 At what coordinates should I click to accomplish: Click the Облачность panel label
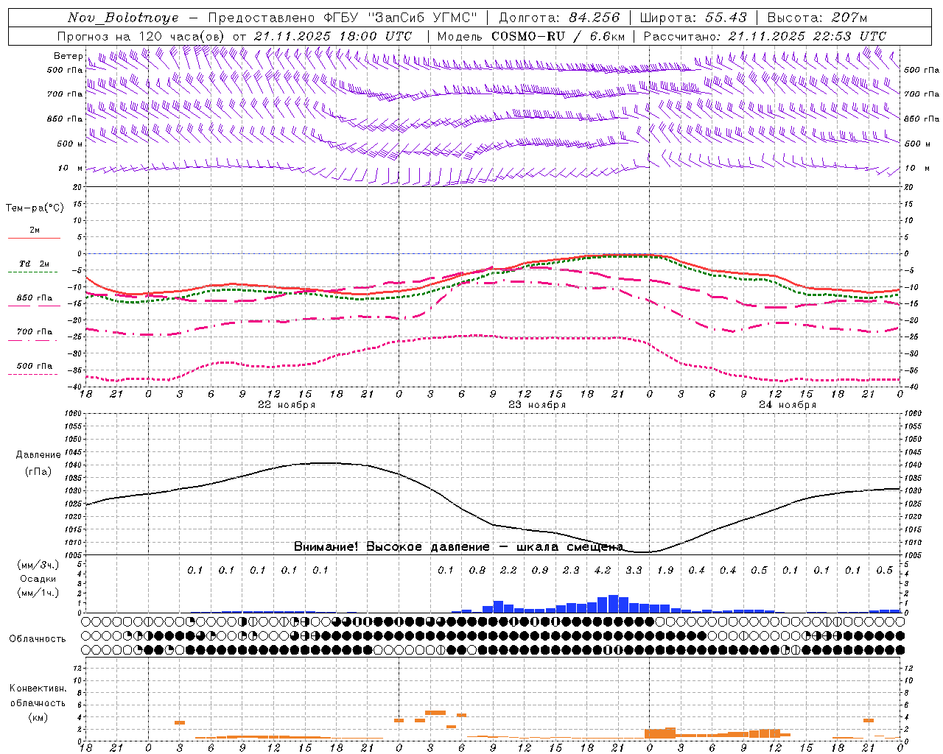click(x=38, y=638)
